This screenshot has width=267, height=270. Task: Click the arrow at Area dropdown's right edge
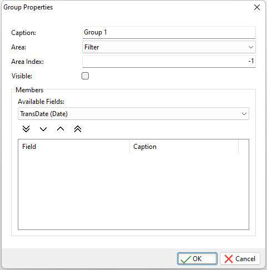[251, 47]
